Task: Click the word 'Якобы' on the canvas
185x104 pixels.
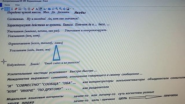Action: click(x=80, y=12)
